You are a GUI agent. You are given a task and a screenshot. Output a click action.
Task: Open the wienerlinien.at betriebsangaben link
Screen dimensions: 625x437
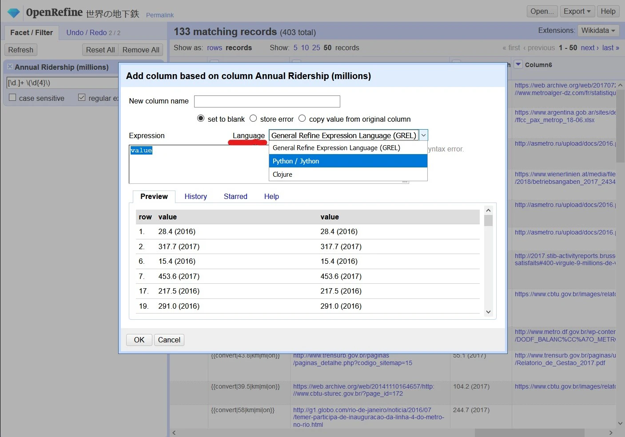click(x=565, y=178)
